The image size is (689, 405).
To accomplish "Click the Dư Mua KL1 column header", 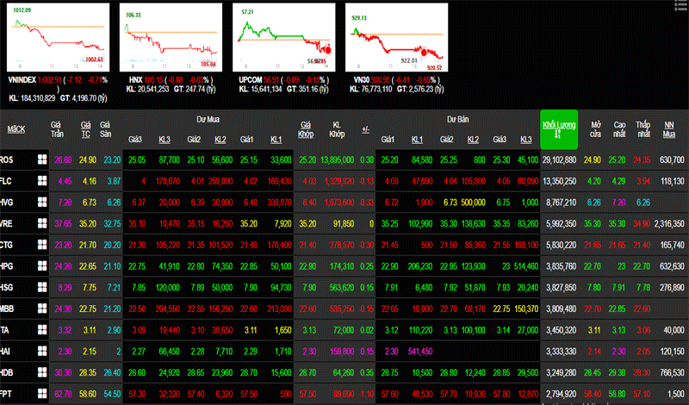I will (276, 140).
